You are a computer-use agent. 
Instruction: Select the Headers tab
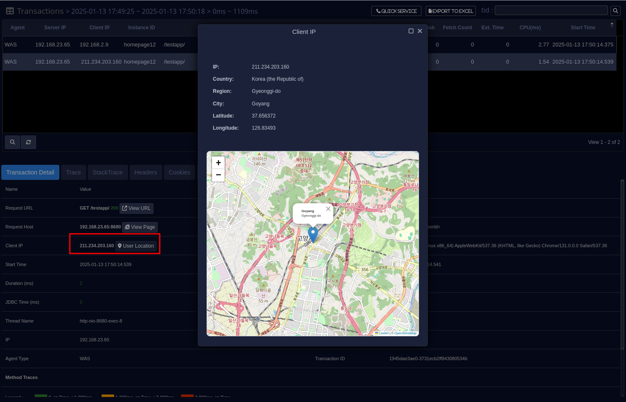[x=146, y=172]
